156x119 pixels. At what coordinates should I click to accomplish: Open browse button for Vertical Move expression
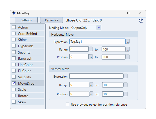[125, 76]
